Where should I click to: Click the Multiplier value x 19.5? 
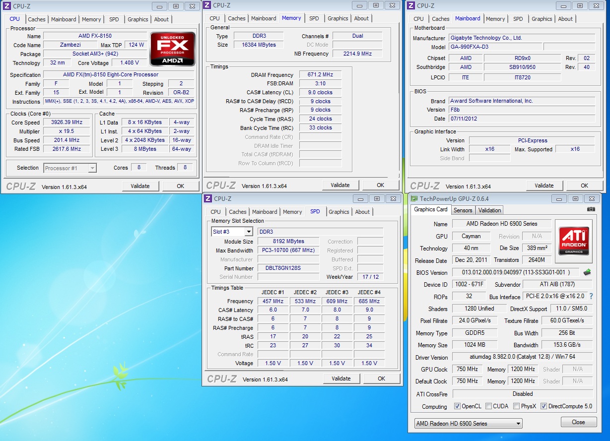click(x=67, y=131)
